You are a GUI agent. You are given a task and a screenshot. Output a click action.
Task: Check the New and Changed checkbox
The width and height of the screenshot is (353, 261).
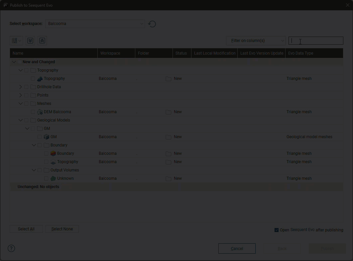[20, 62]
